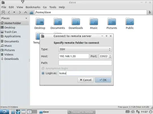Open the start menu in taskbar
The height and width of the screenshot is (114, 153).
click(5, 112)
